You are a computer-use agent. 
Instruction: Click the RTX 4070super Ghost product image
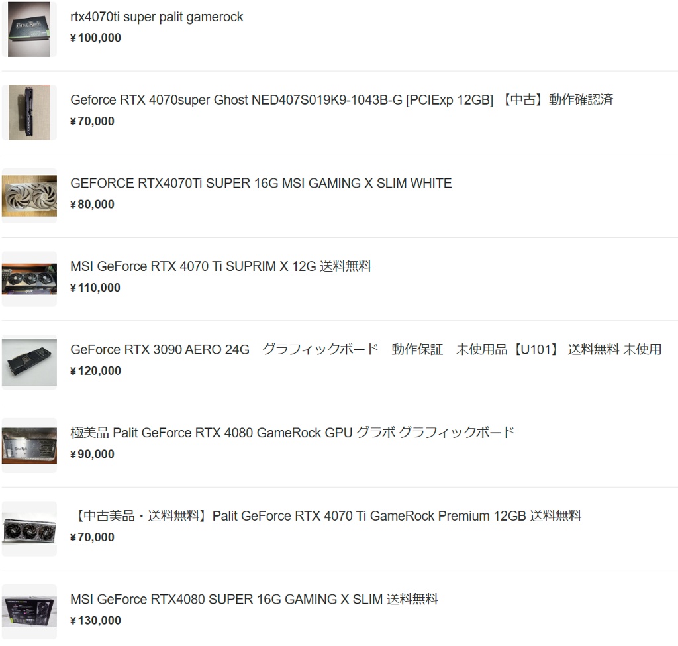point(29,113)
